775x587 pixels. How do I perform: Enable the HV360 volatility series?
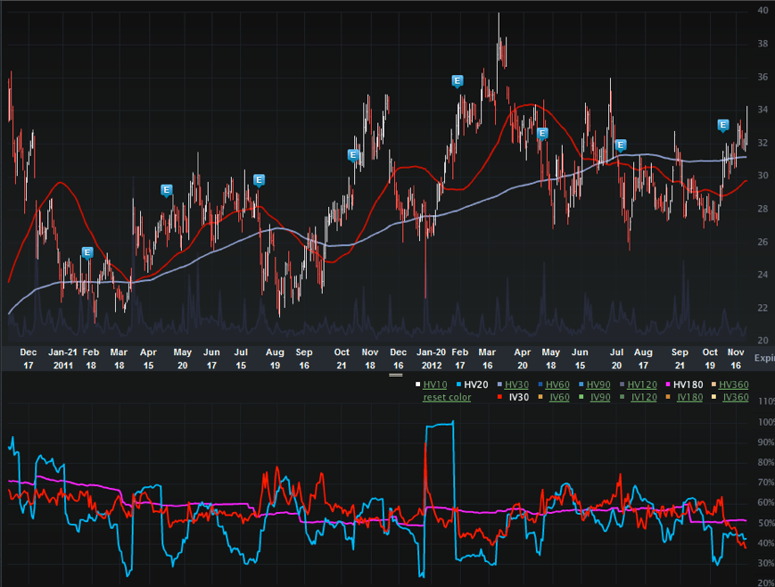[734, 384]
